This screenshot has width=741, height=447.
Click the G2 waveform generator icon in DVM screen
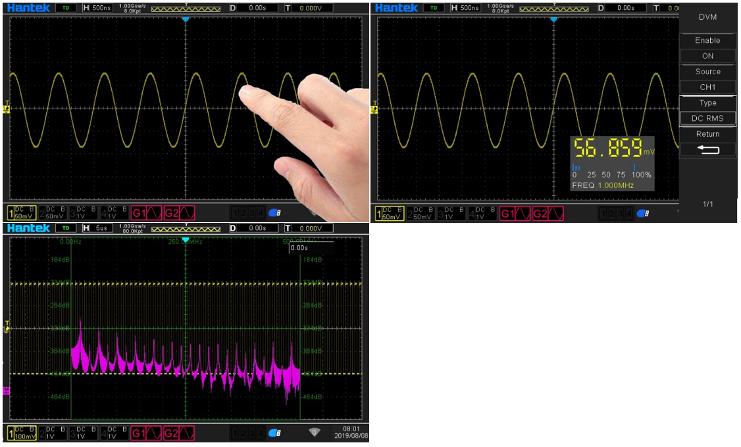548,214
